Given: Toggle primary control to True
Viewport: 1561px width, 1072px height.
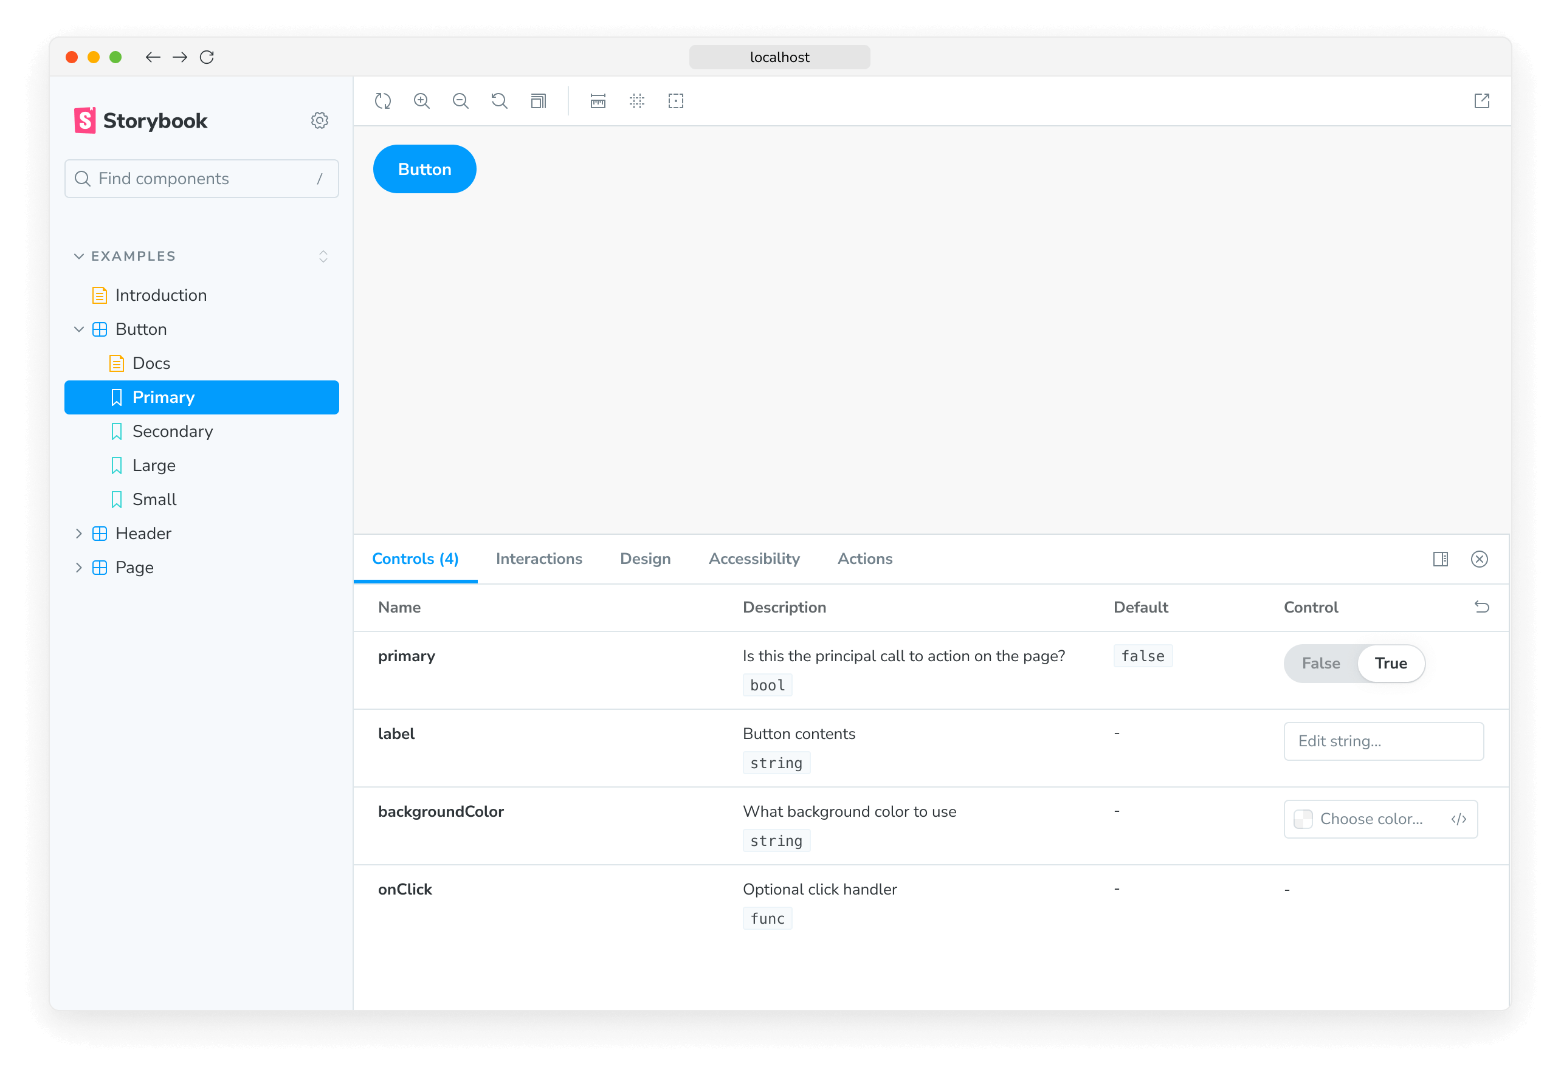Looking at the screenshot, I should tap(1390, 663).
